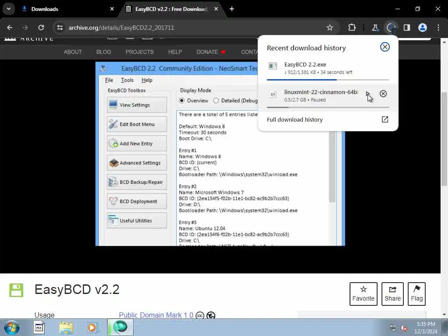448x336 pixels.
Task: Click Useful Utilities button
Action: (137, 220)
